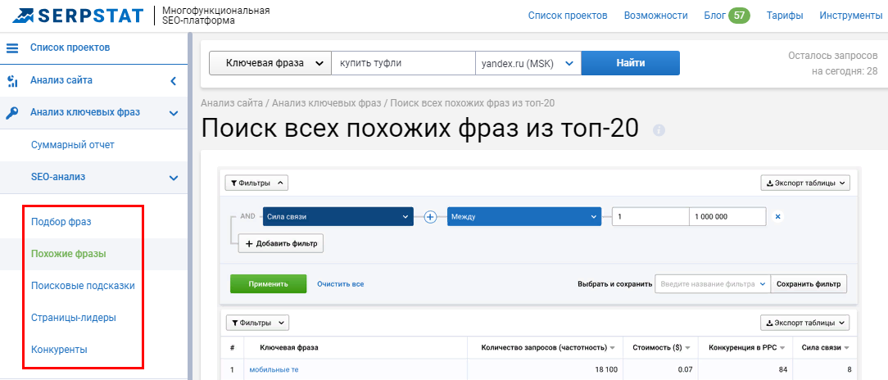Open the lower Фильтры dropdown above table
The height and width of the screenshot is (380, 888).
pos(257,323)
